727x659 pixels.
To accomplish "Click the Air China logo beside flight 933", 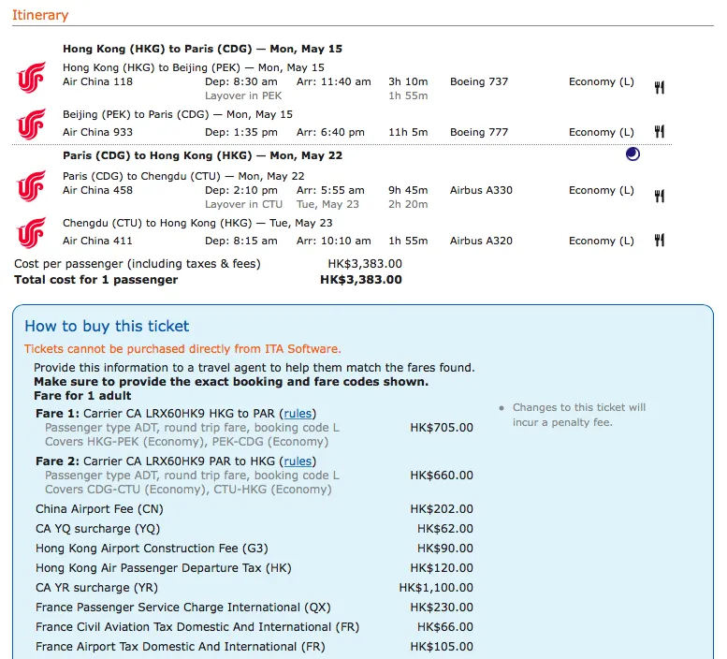I will tap(32, 124).
